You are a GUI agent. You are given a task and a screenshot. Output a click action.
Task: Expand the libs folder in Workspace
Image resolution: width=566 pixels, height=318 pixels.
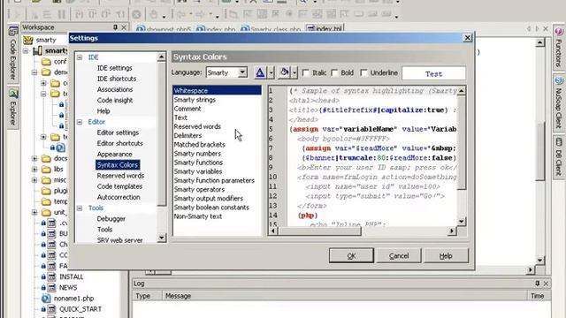click(x=34, y=169)
